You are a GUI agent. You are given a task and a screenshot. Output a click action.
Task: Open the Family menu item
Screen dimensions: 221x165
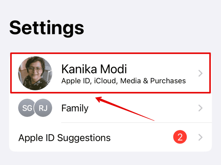(x=75, y=108)
